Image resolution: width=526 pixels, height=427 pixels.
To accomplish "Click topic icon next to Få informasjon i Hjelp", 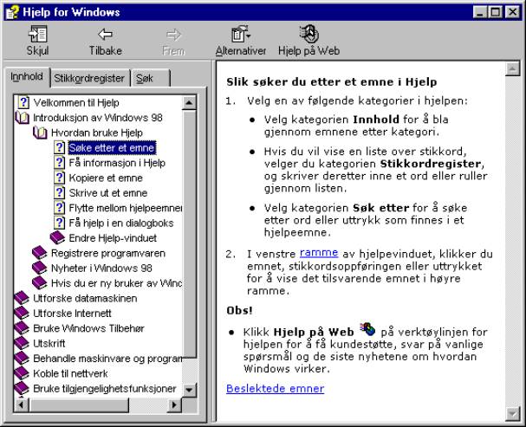I will pyautogui.click(x=59, y=163).
